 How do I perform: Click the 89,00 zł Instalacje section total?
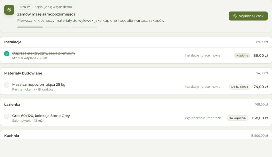pos(262,42)
